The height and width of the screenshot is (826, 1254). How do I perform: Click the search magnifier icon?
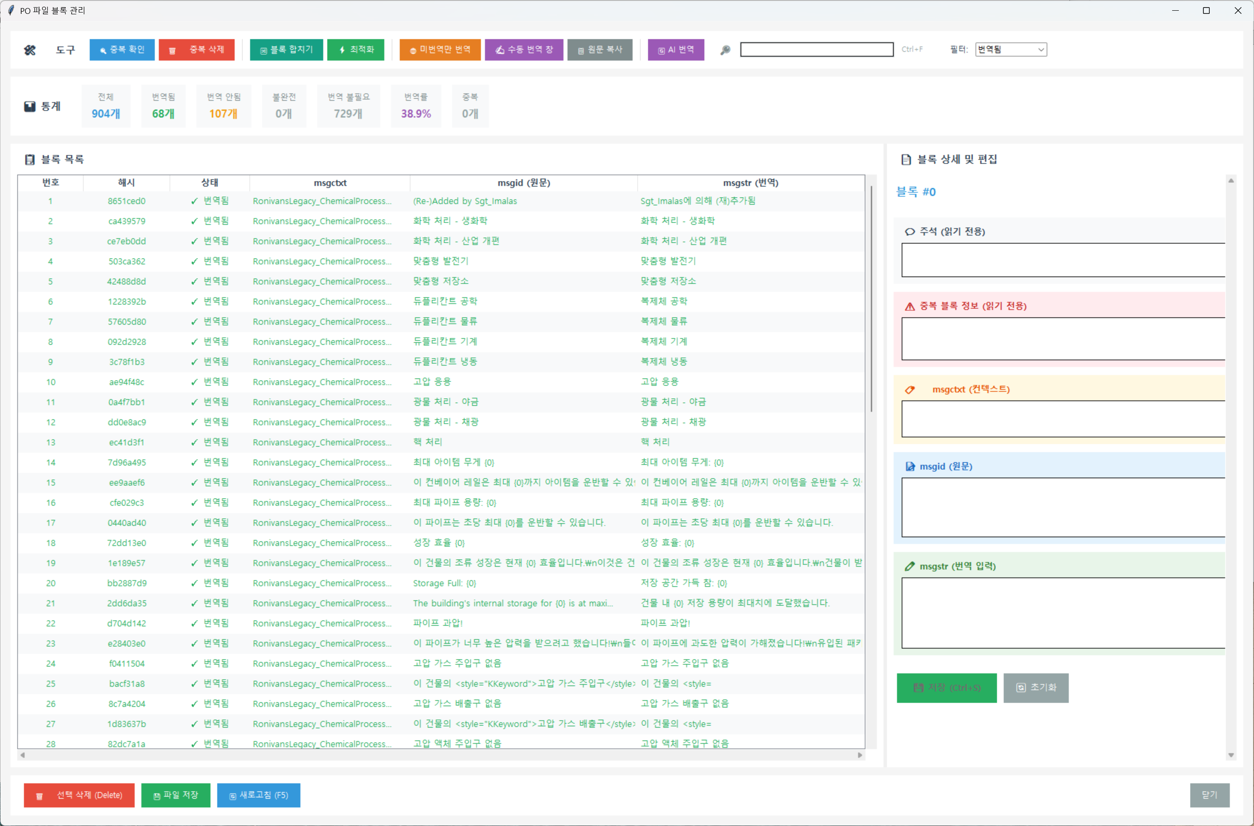tap(725, 50)
